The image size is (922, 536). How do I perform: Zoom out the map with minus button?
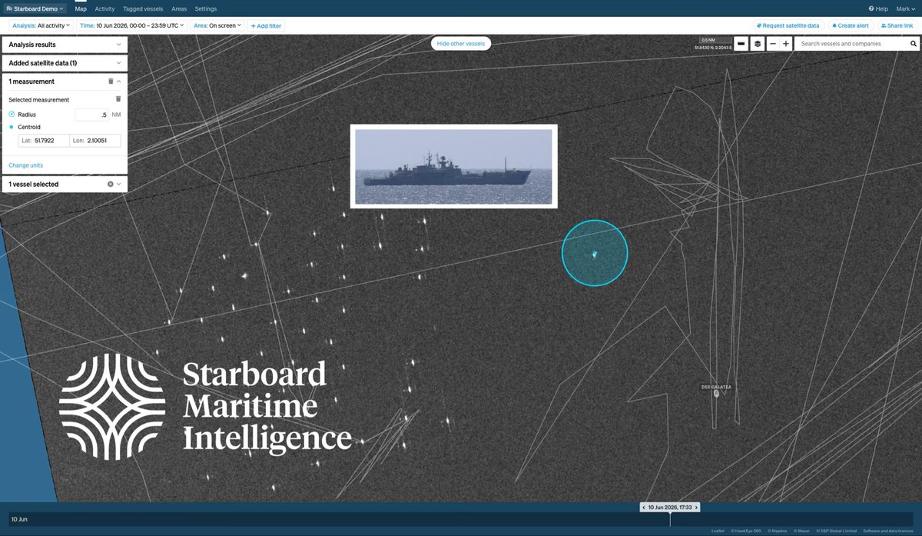click(x=773, y=44)
